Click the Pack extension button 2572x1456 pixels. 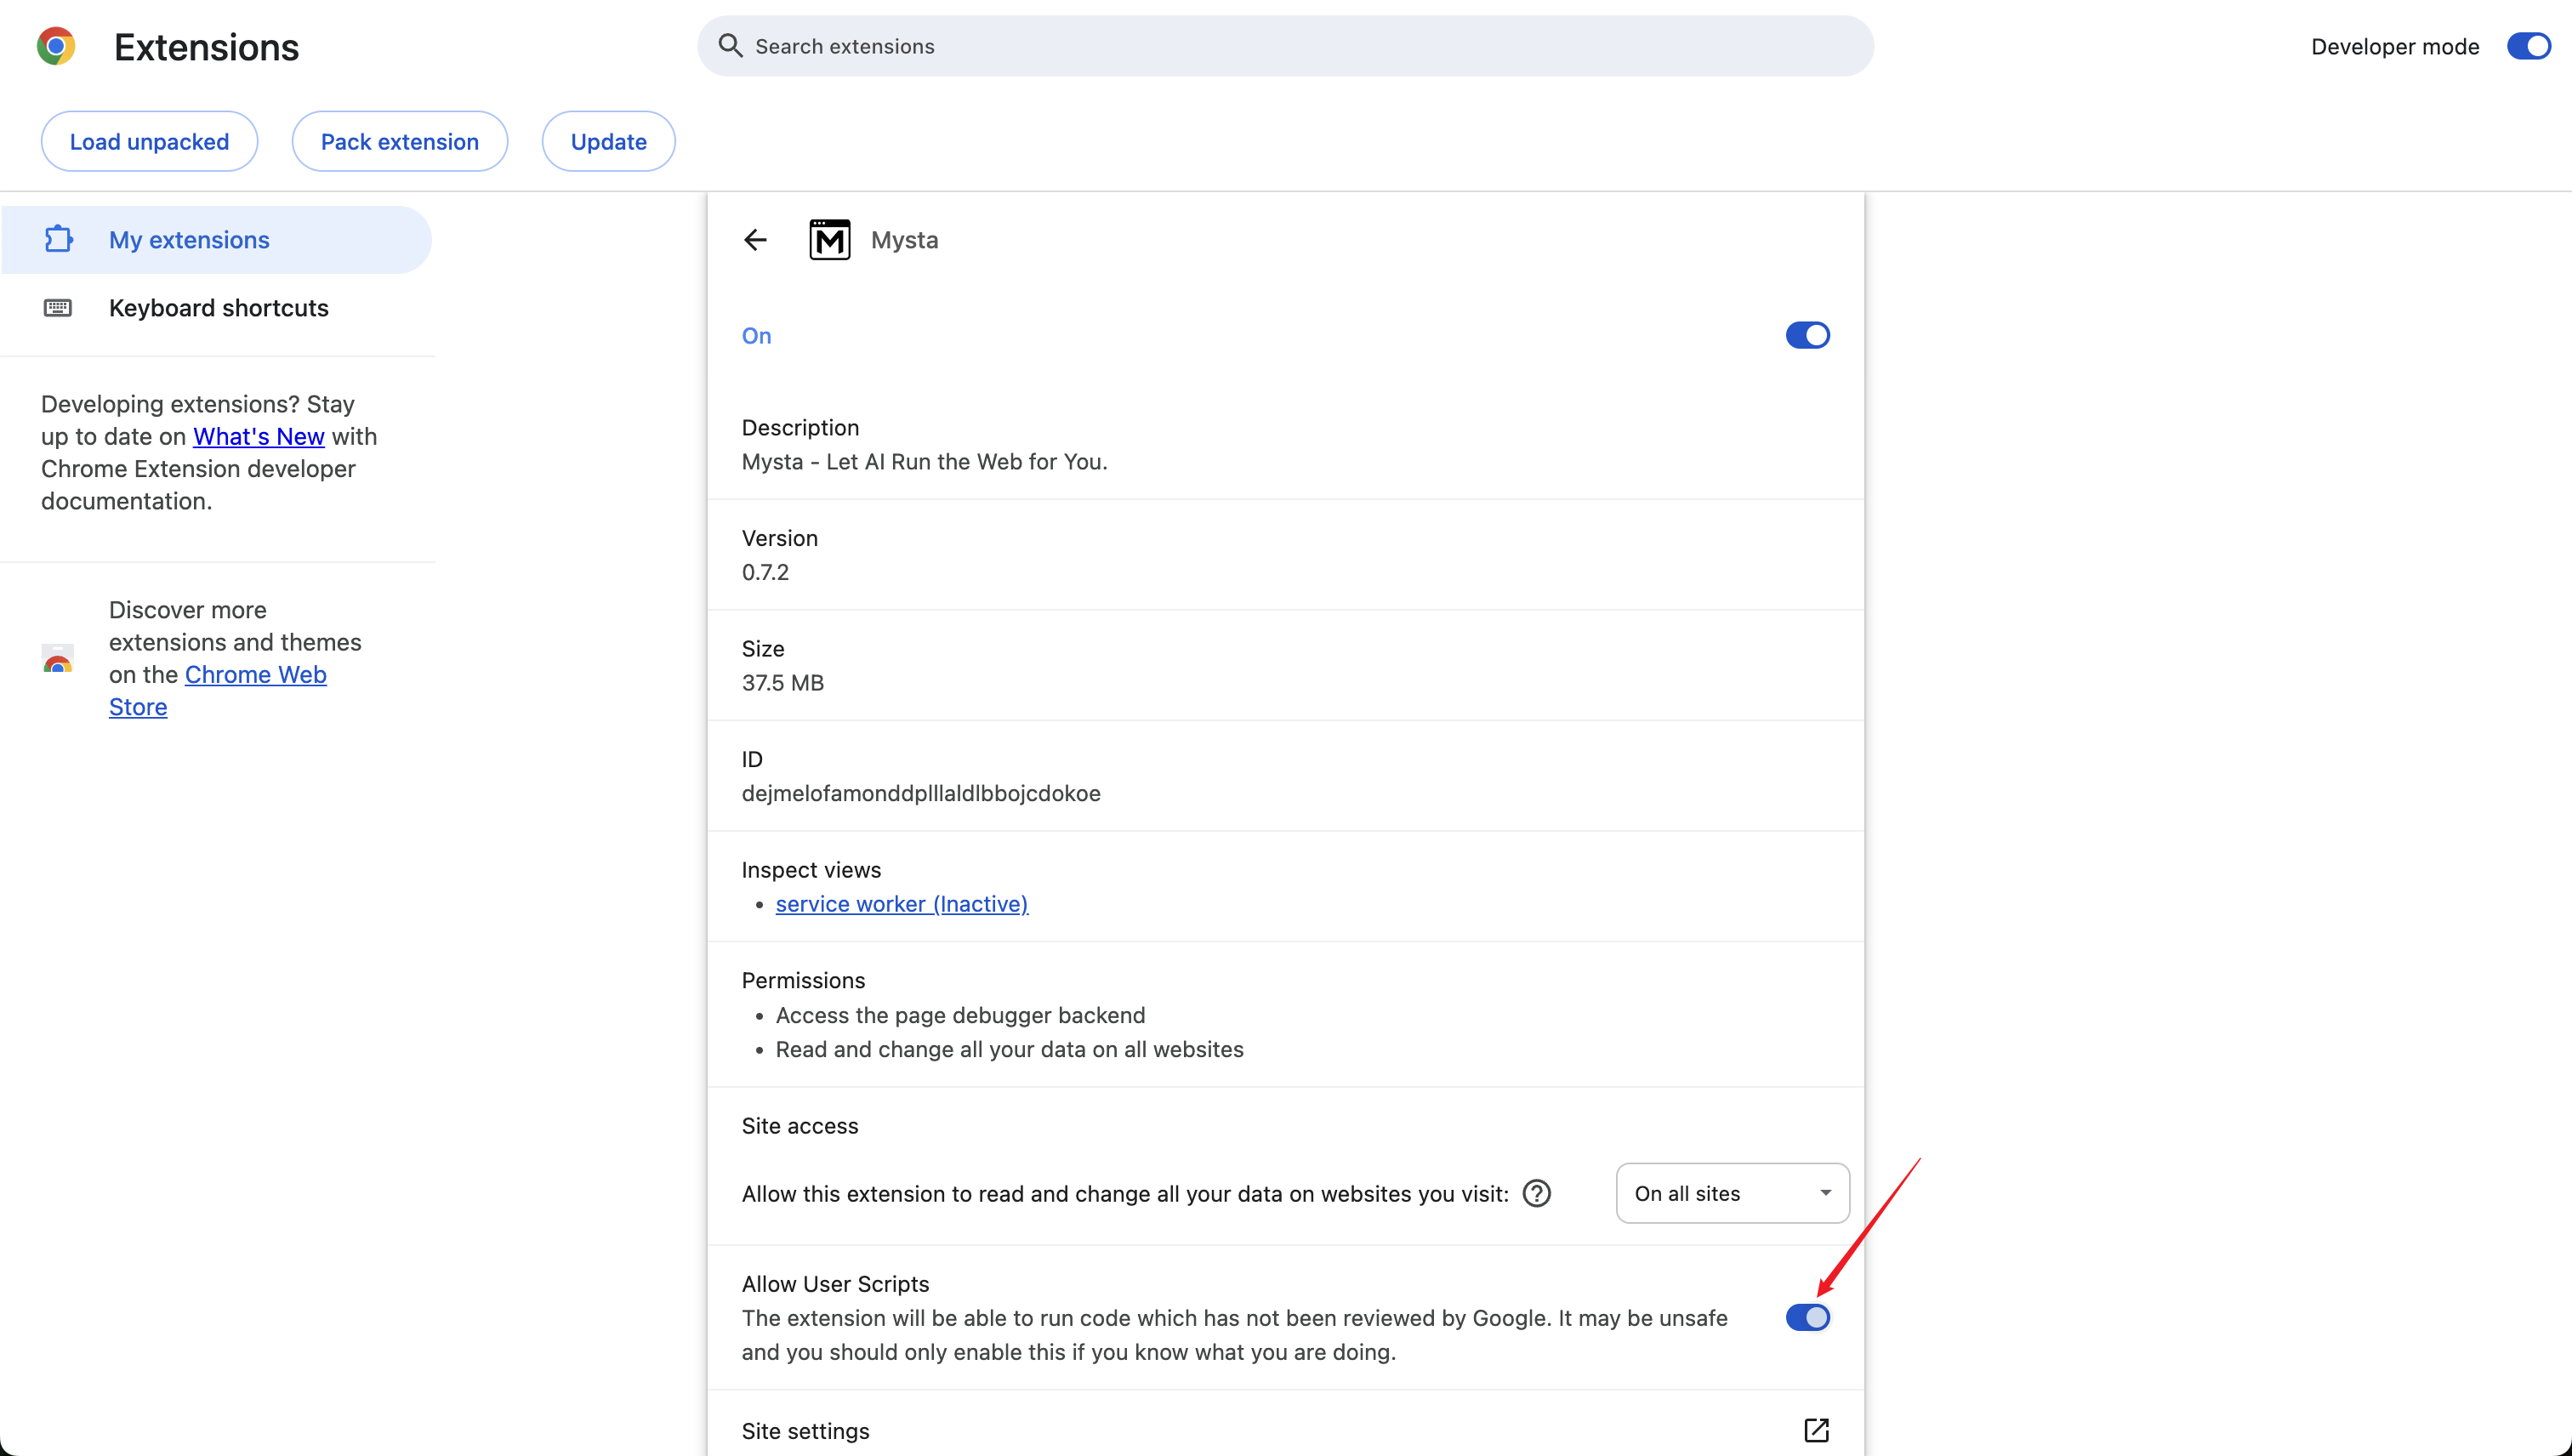click(x=399, y=142)
